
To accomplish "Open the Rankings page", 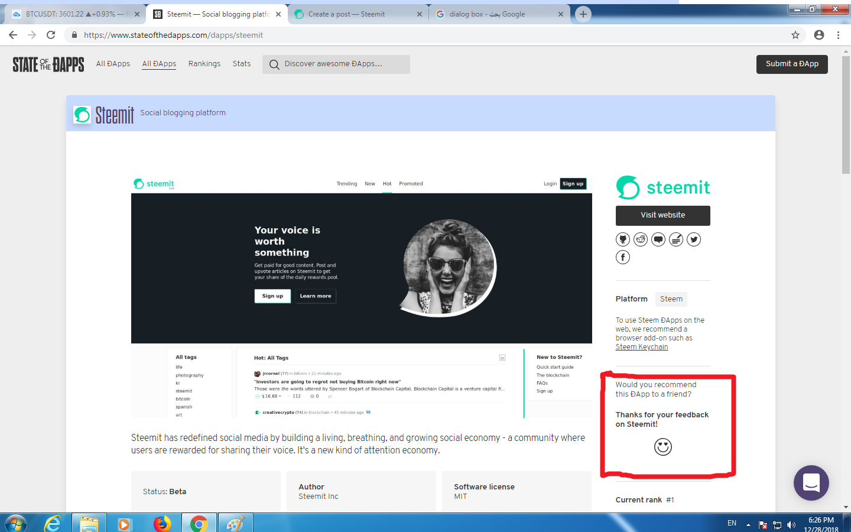I will point(204,64).
